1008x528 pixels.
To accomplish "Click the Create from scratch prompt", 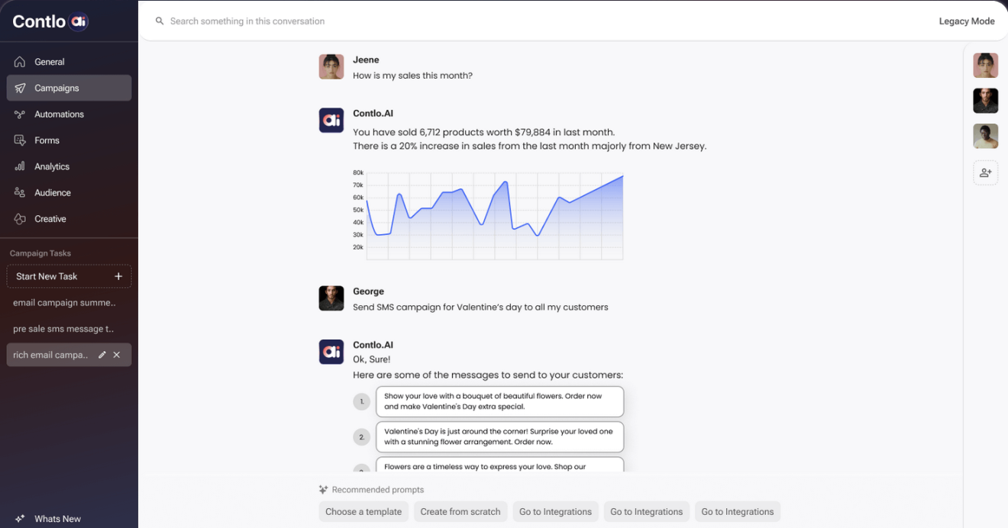I will click(460, 511).
